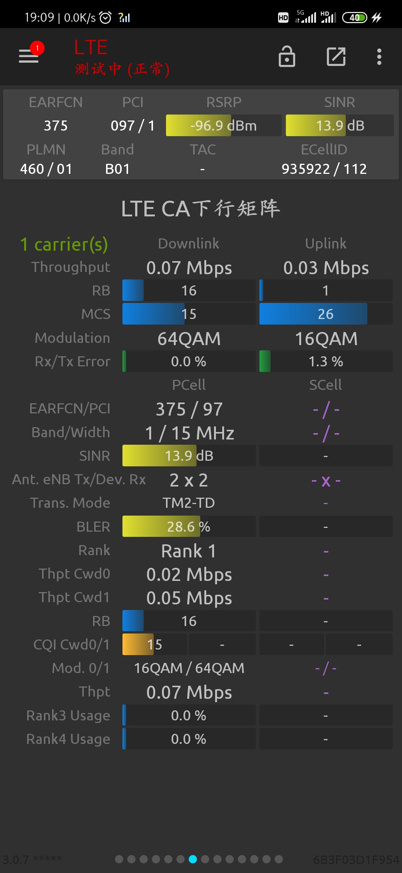
Task: Tap the LTE CA matrix heading
Action: click(x=201, y=208)
